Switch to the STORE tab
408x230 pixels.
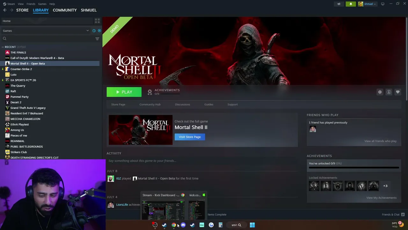coord(22,10)
